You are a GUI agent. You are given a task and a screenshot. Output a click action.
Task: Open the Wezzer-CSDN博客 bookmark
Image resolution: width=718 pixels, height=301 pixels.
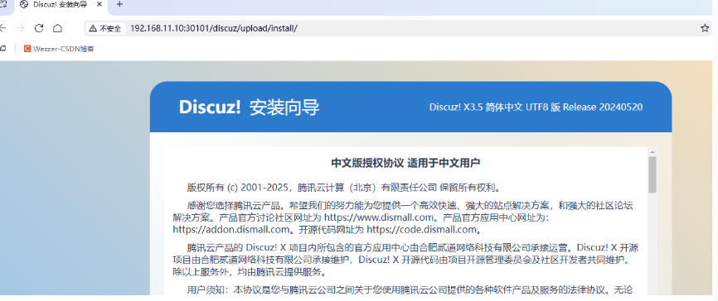pos(59,49)
